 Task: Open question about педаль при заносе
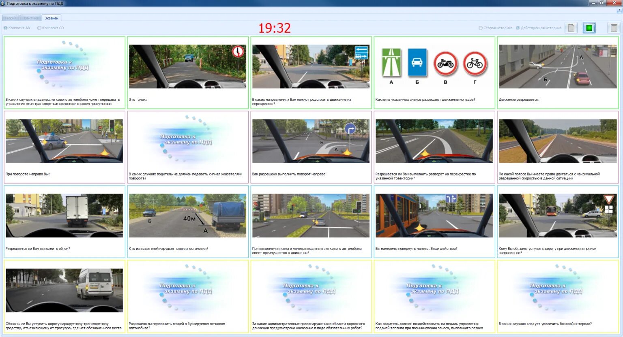[x=434, y=296]
